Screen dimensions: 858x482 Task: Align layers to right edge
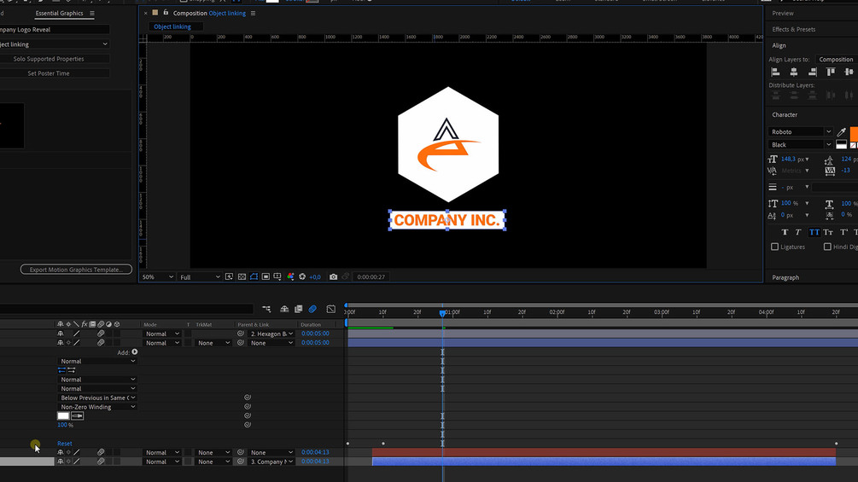813,73
